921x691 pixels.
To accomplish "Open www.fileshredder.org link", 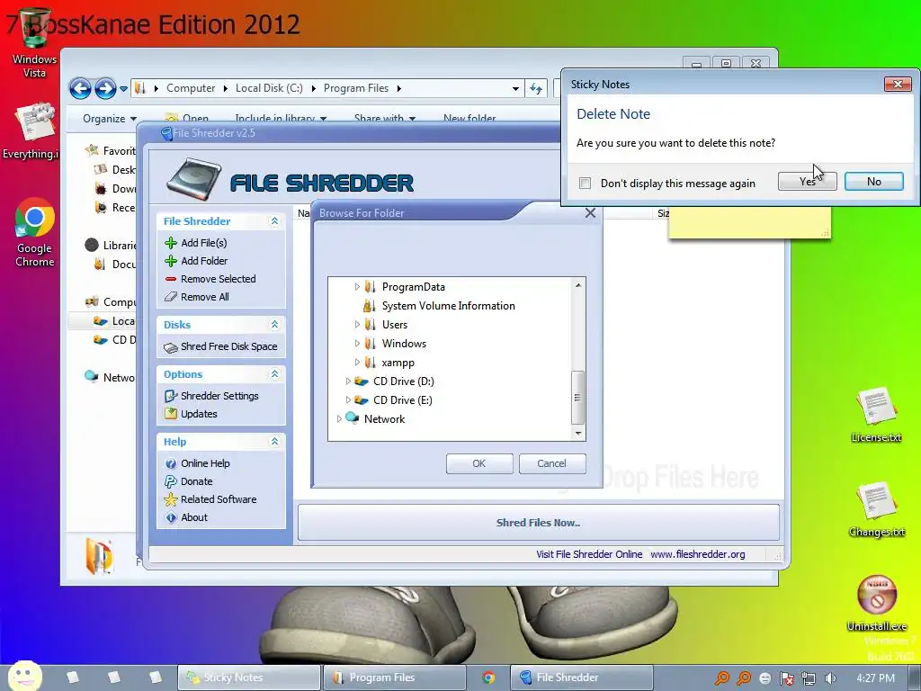I will [x=697, y=554].
